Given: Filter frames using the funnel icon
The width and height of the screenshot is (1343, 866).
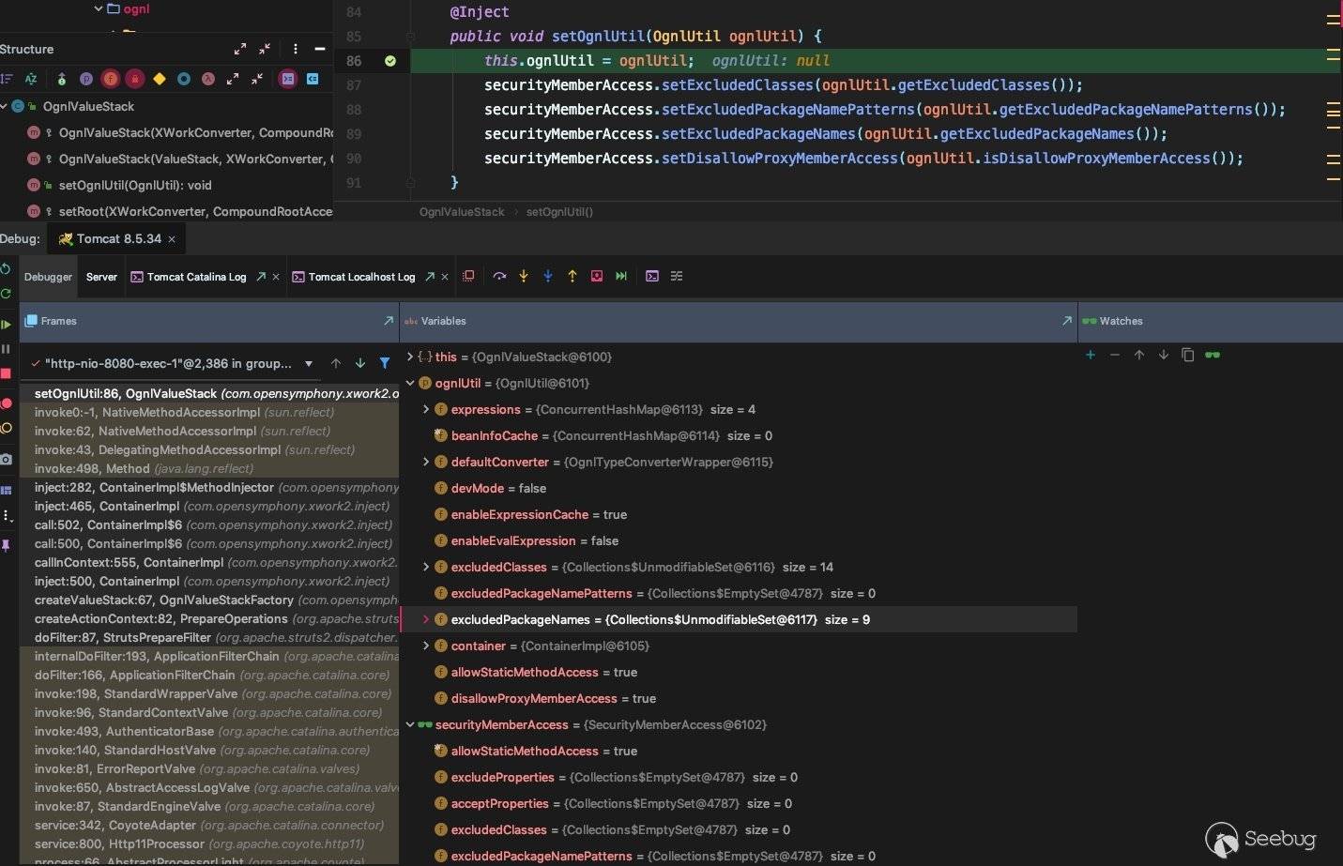Looking at the screenshot, I should 385,363.
